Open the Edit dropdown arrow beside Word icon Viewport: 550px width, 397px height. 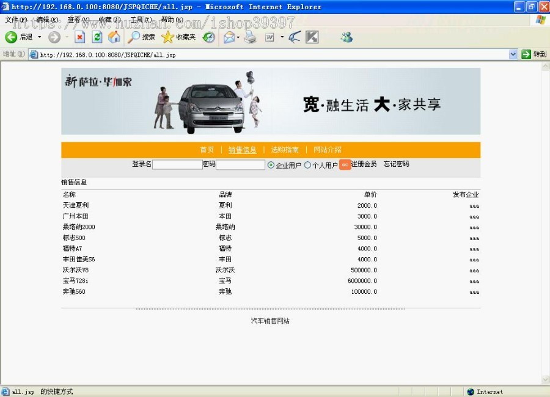tap(282, 37)
